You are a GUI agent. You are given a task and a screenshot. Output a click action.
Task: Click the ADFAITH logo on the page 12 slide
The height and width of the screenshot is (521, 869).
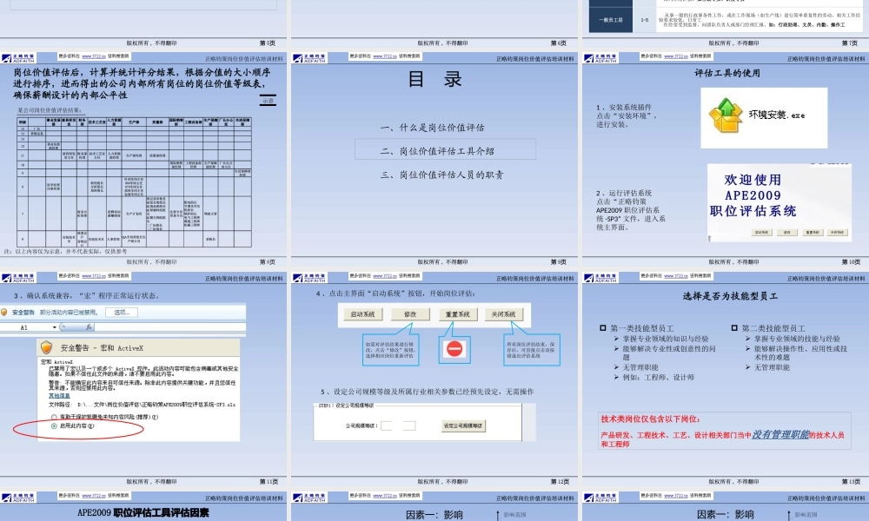tap(310, 278)
